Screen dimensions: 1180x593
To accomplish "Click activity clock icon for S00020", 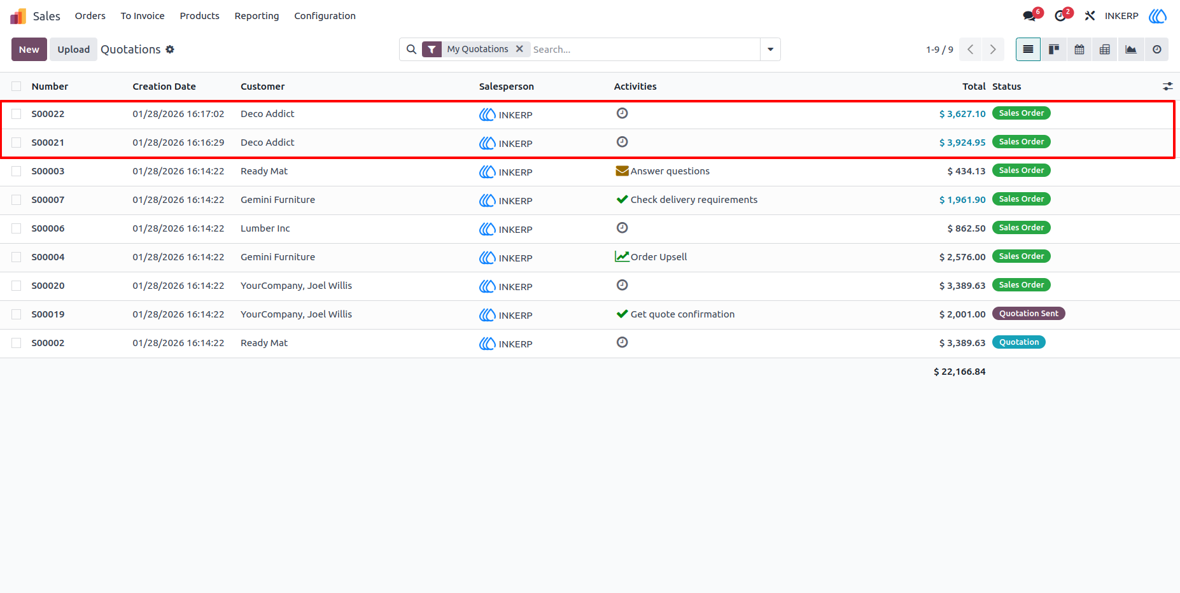I will tap(622, 285).
